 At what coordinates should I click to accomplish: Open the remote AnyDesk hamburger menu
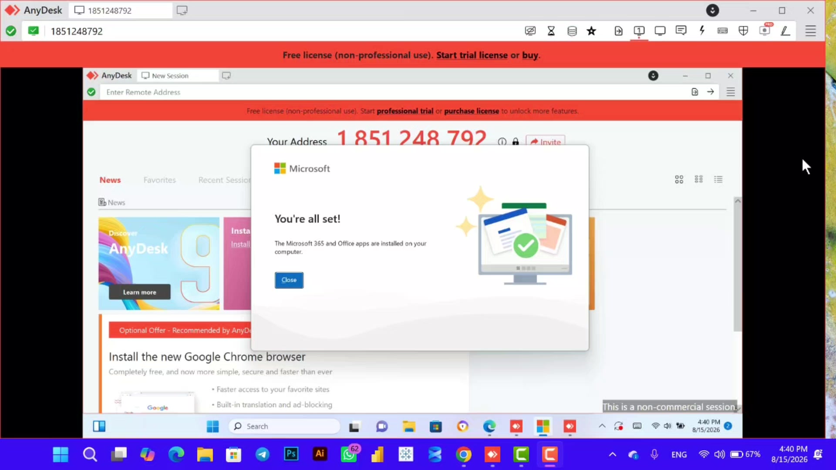(731, 92)
